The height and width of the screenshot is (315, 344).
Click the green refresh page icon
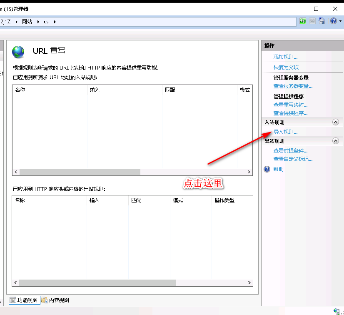pyautogui.click(x=303, y=21)
